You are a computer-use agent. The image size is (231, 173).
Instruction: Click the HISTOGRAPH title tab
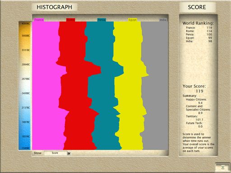click(55, 7)
